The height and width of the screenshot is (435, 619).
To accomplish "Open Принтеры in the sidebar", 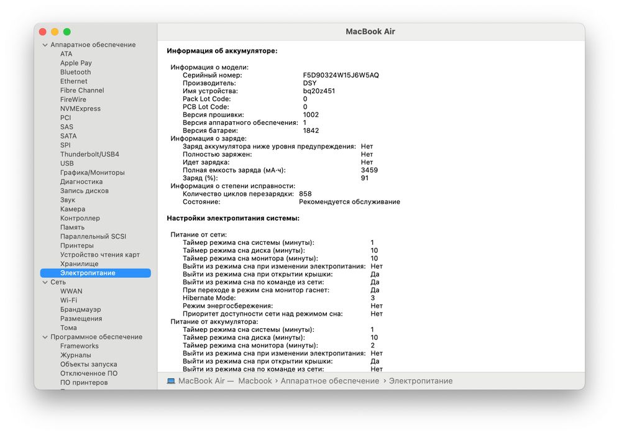I will click(77, 245).
